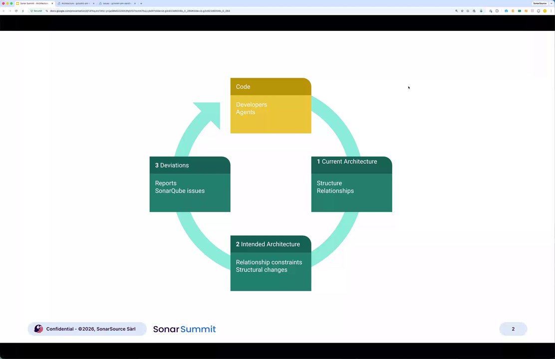Open the yellow profile avatar

(x=545, y=11)
